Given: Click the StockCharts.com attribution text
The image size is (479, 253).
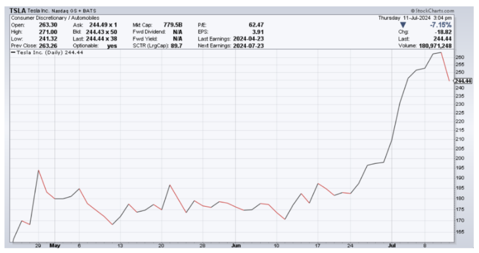Looking at the screenshot, I should tap(432, 11).
